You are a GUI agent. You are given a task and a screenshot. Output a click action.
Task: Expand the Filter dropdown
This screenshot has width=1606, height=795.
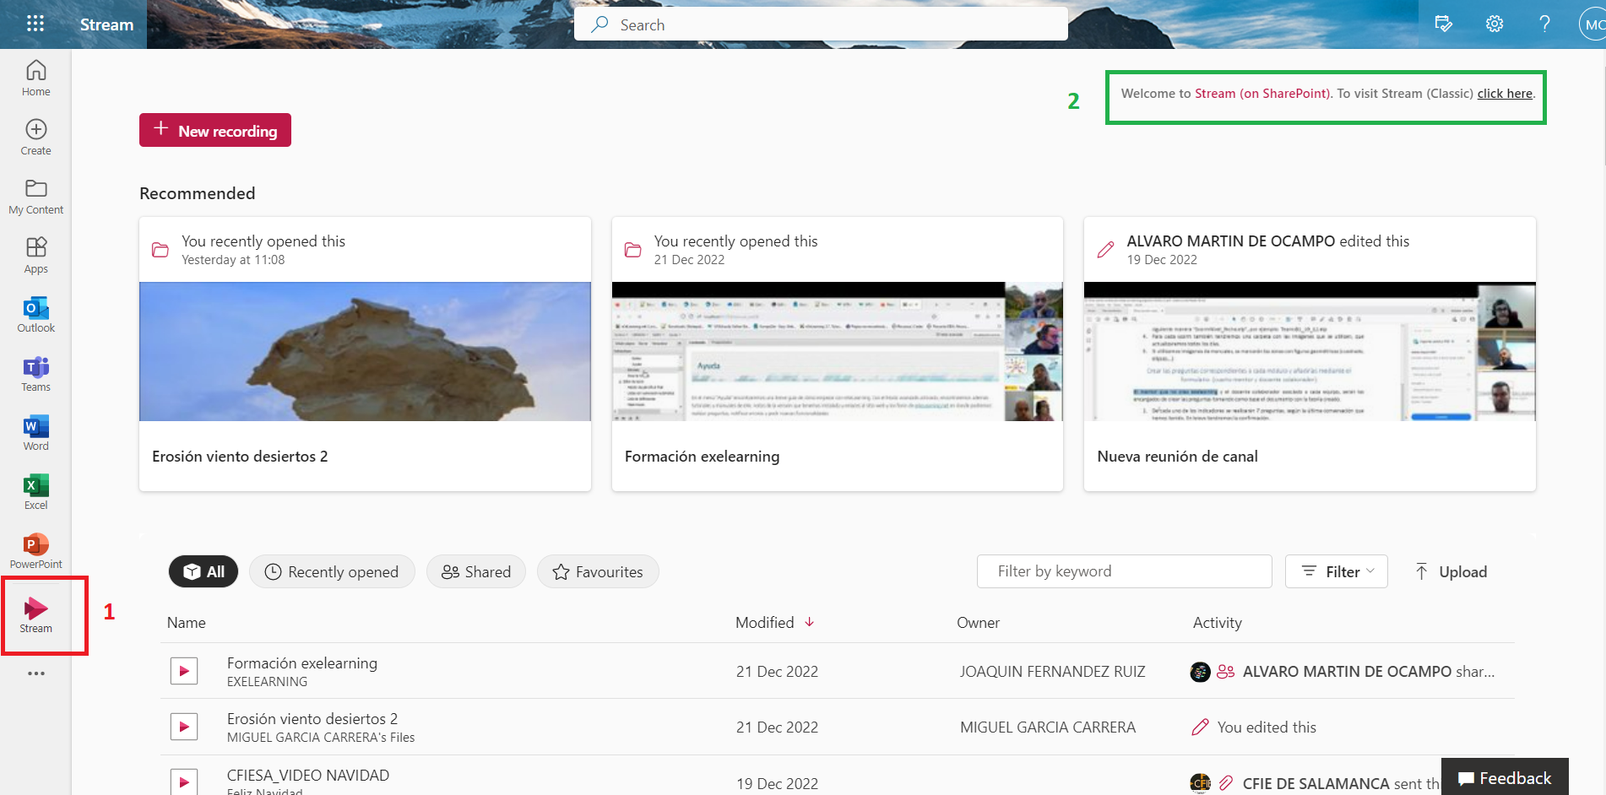point(1336,571)
